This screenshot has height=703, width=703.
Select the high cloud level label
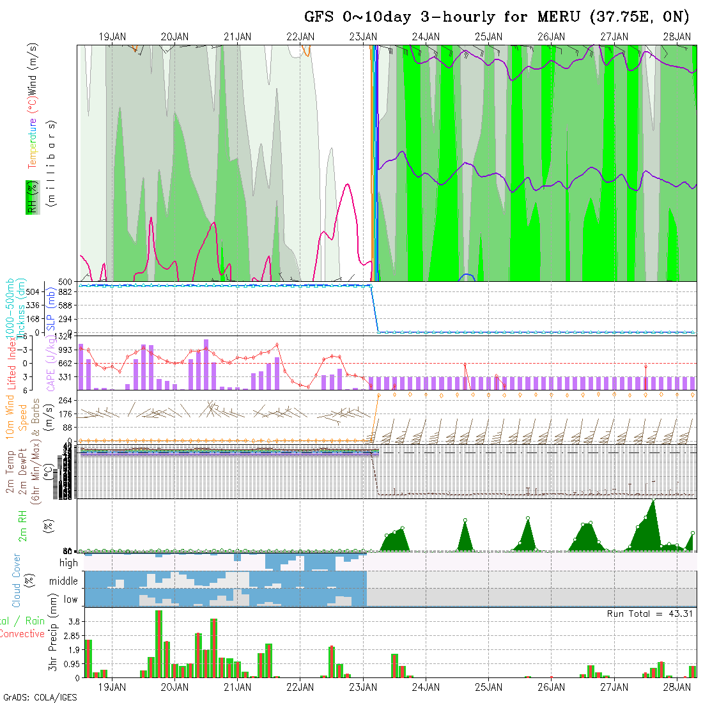[x=68, y=563]
